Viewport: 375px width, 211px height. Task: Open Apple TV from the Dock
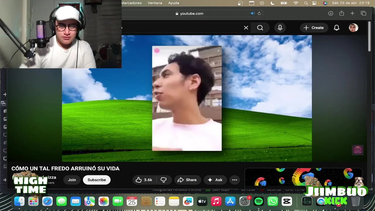point(202,201)
